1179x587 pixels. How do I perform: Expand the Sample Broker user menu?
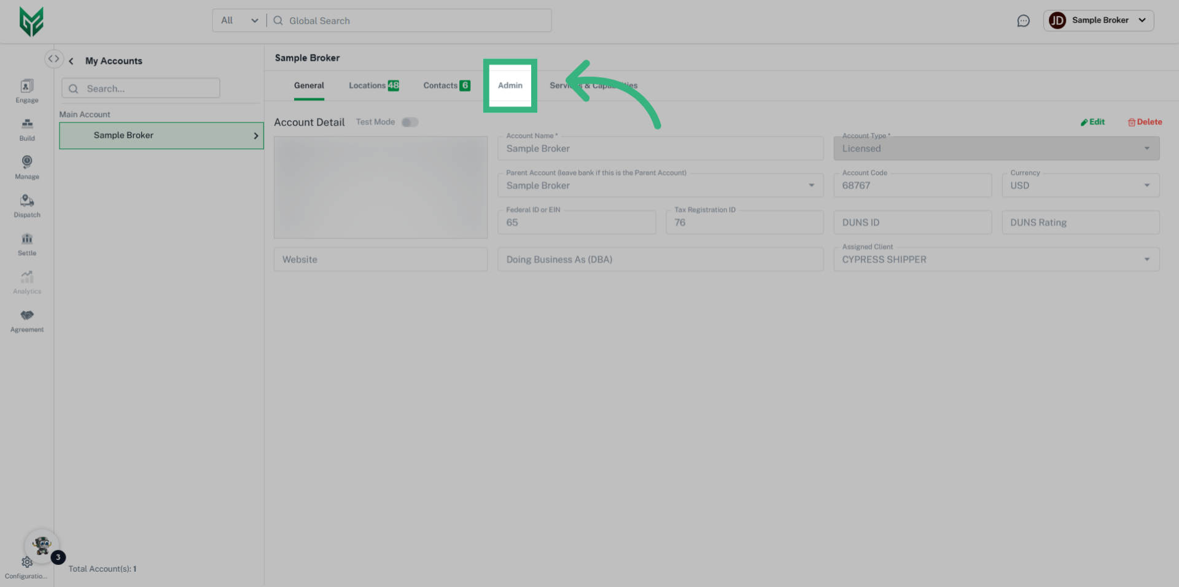coord(1142,20)
